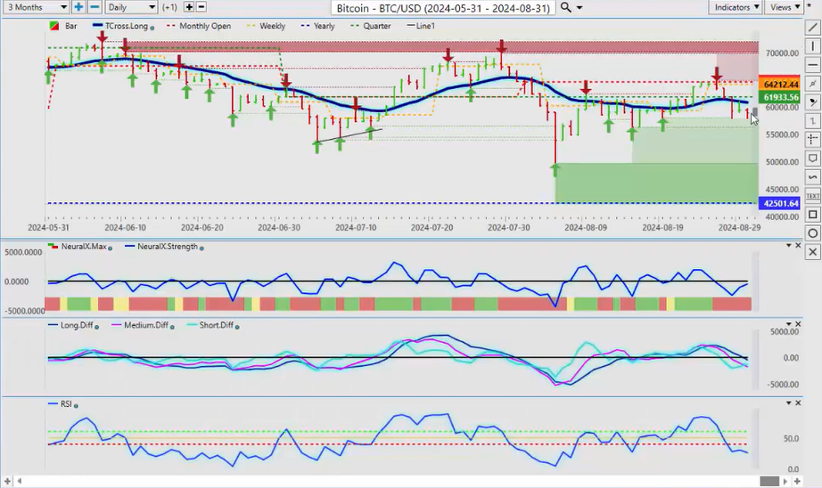Click the blue minus zoom-out button

tap(94, 7)
